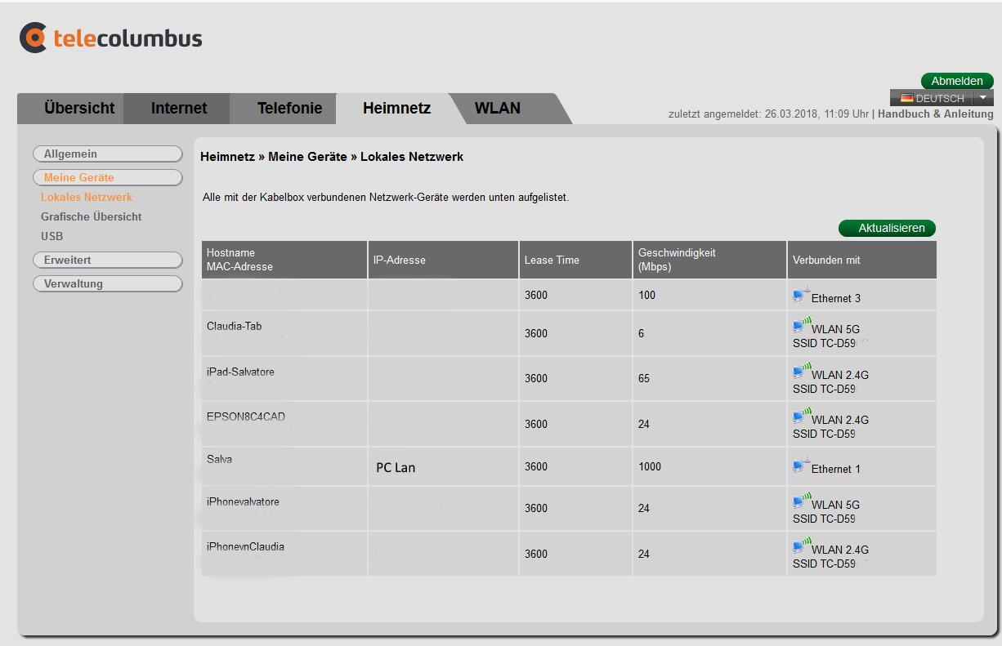
Task: Click the Salva hostname
Action: 219,459
